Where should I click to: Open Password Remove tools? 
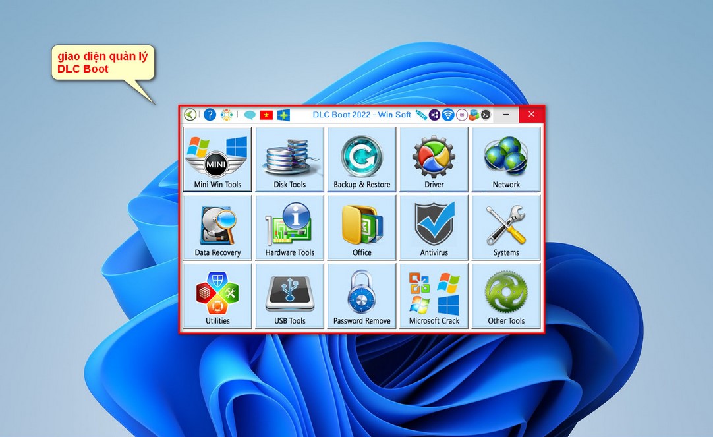(362, 295)
